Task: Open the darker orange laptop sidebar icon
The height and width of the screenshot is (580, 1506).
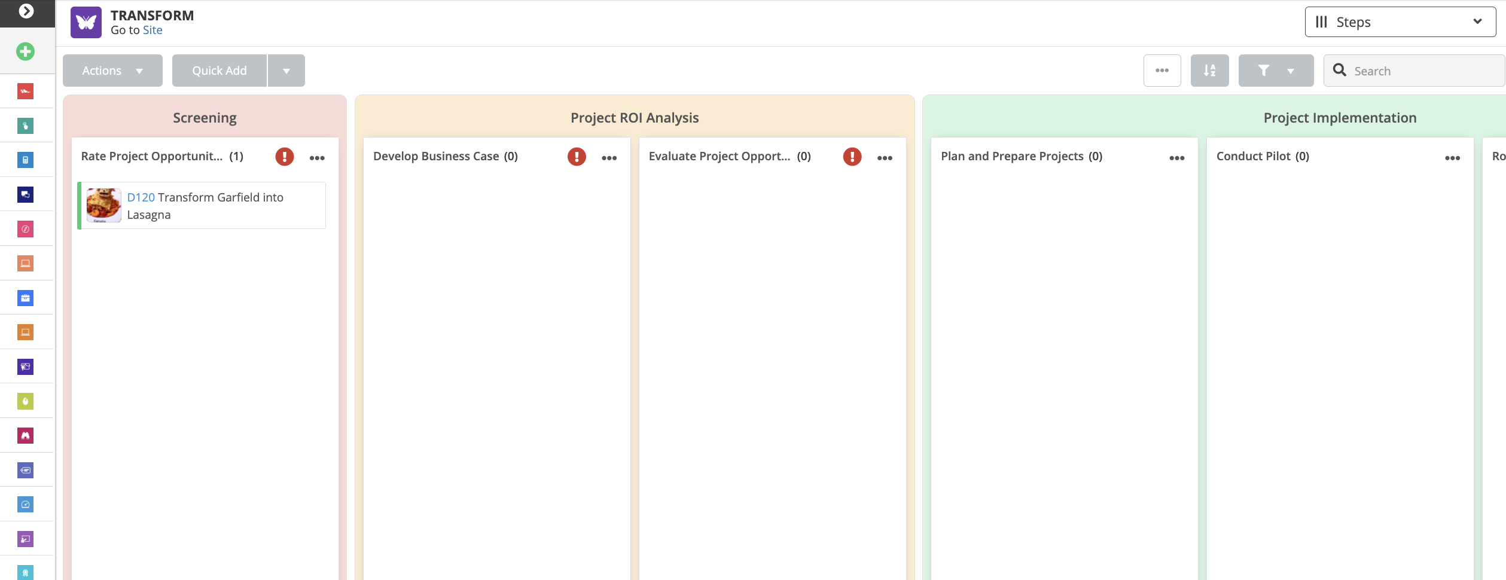Action: coord(25,332)
